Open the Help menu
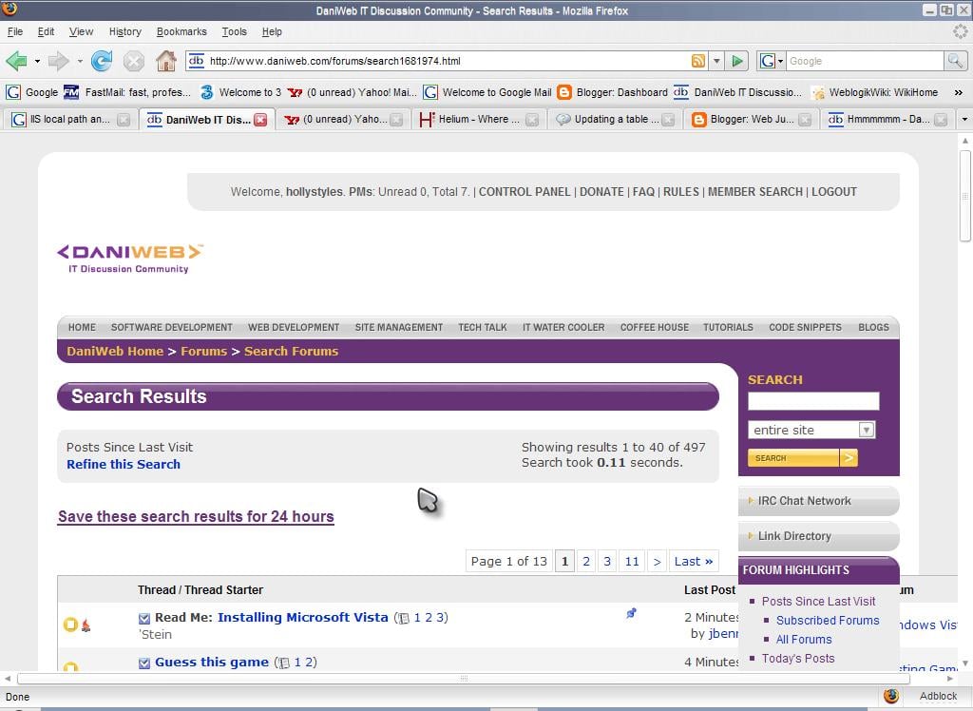The image size is (973, 711). click(x=272, y=31)
